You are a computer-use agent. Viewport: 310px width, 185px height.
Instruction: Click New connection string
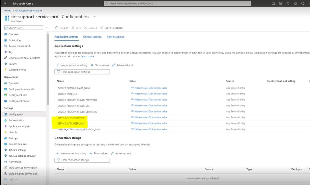coord(71,153)
